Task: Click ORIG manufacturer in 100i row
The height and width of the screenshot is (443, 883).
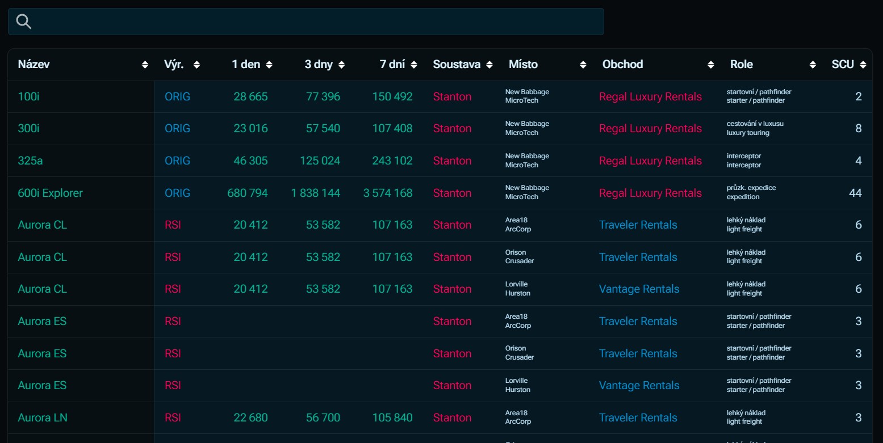Action: [x=177, y=96]
